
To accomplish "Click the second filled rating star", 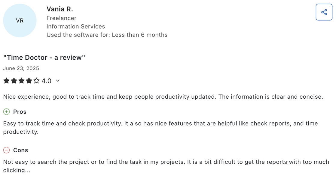I will pos(14,81).
